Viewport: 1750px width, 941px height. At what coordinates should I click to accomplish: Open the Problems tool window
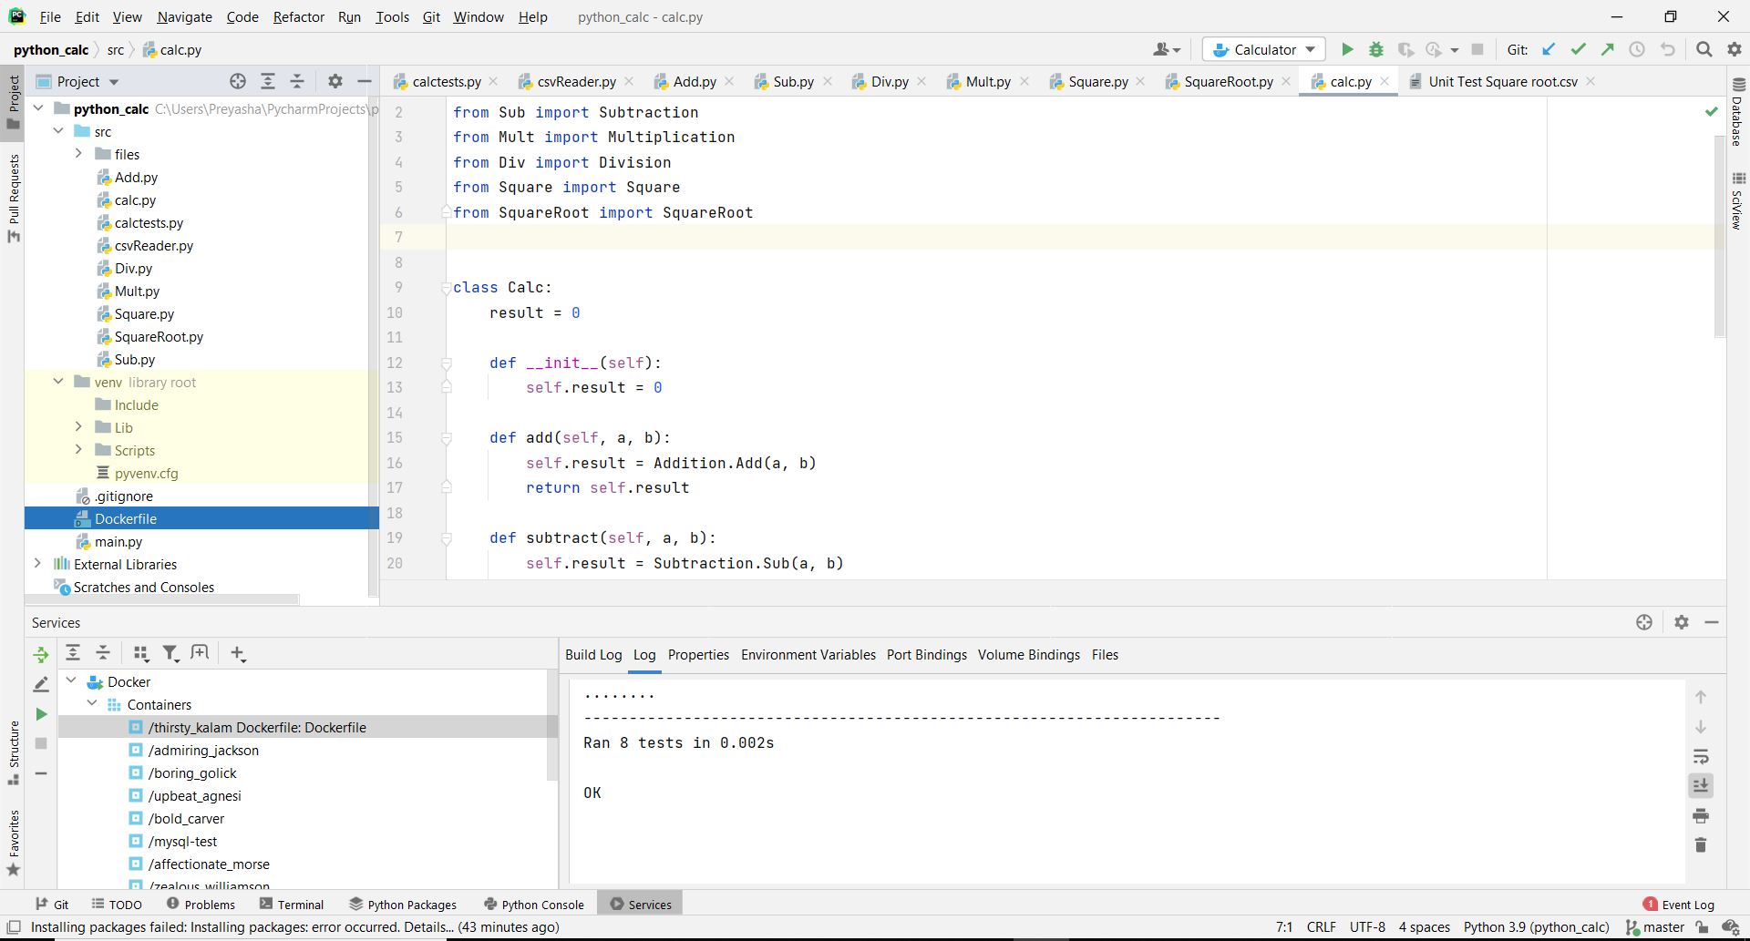coord(201,904)
